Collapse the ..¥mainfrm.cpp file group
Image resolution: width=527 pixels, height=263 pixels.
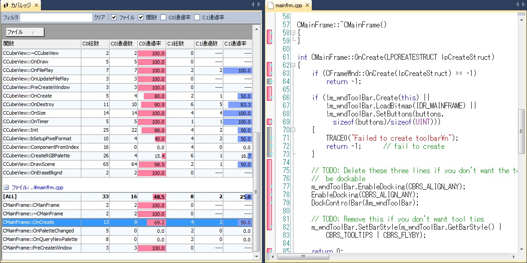6,187
